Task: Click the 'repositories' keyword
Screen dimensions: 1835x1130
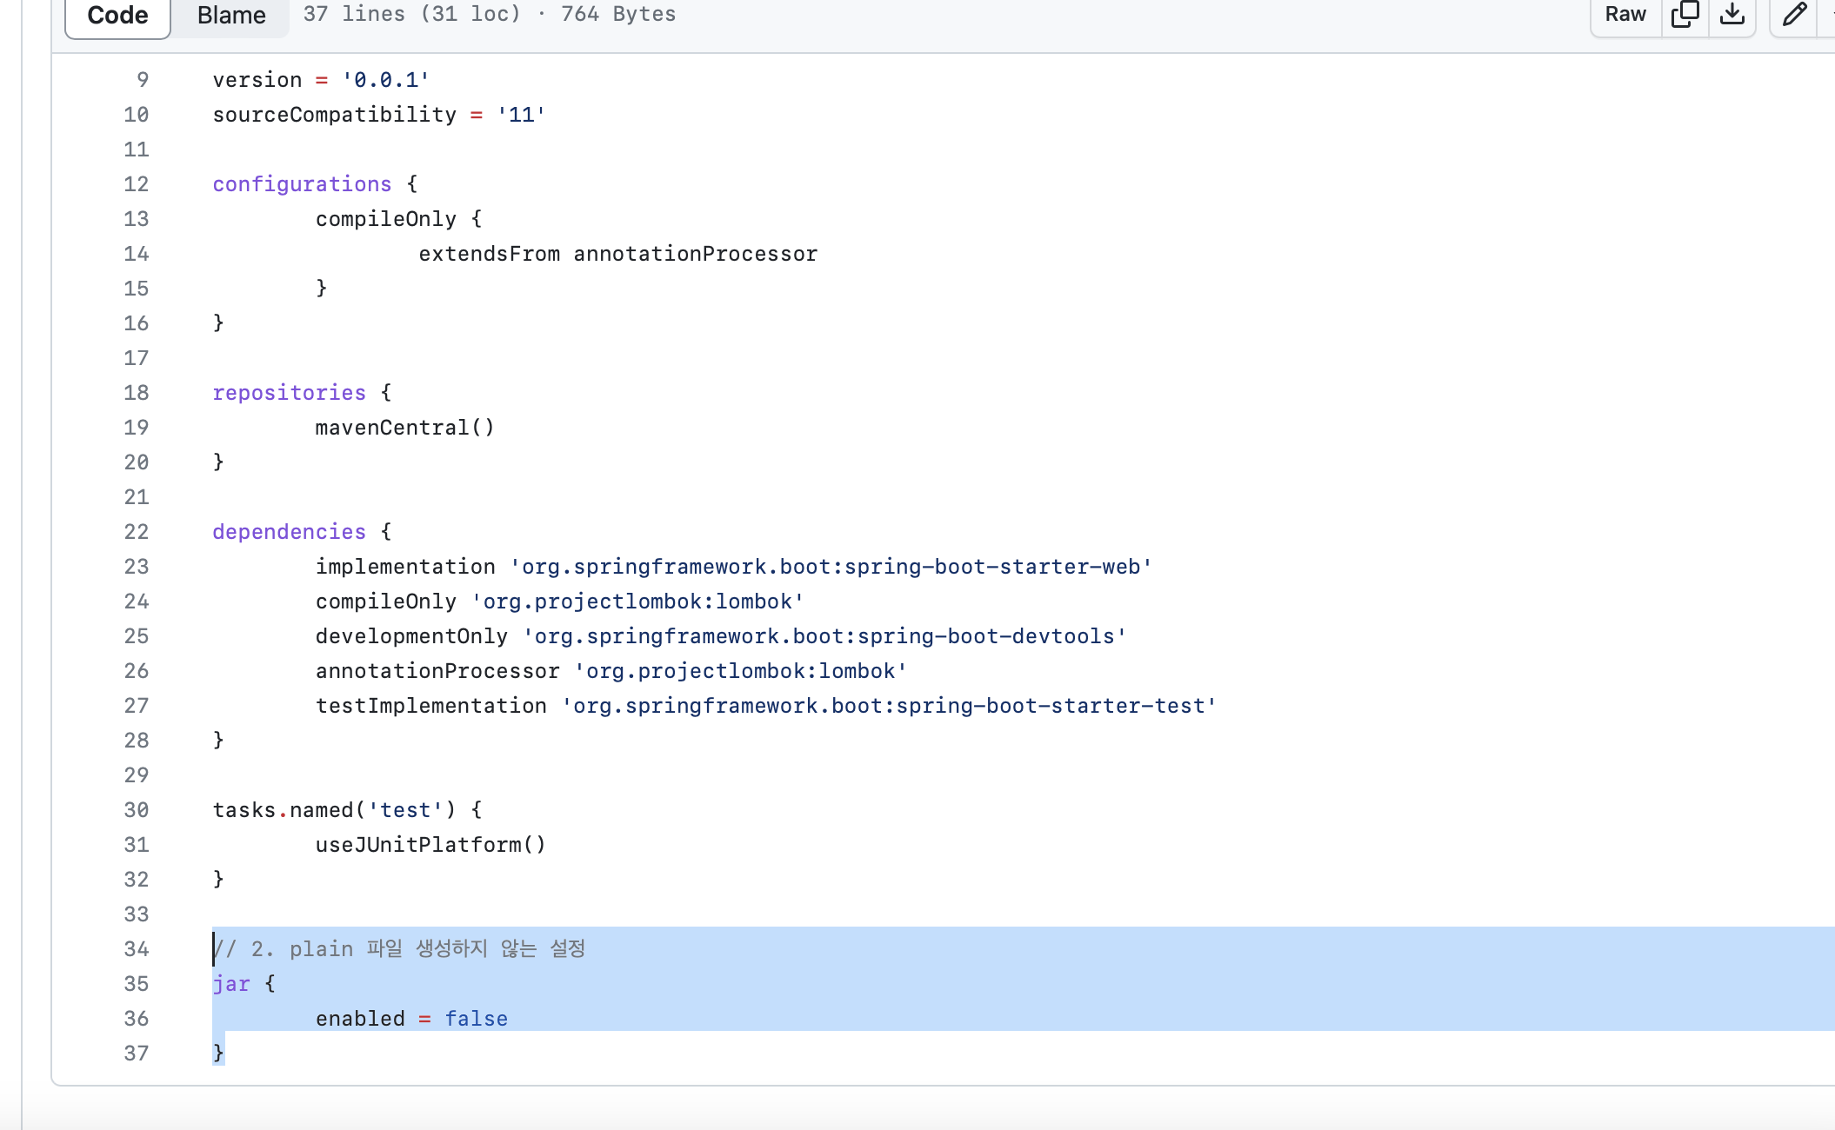Action: pos(289,393)
